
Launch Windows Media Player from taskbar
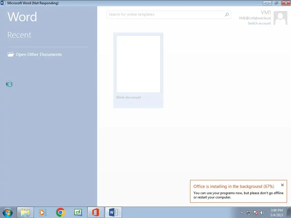[43, 212]
